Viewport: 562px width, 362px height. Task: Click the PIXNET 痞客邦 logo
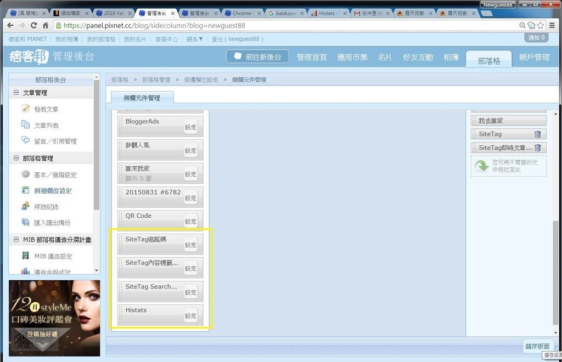(29, 56)
